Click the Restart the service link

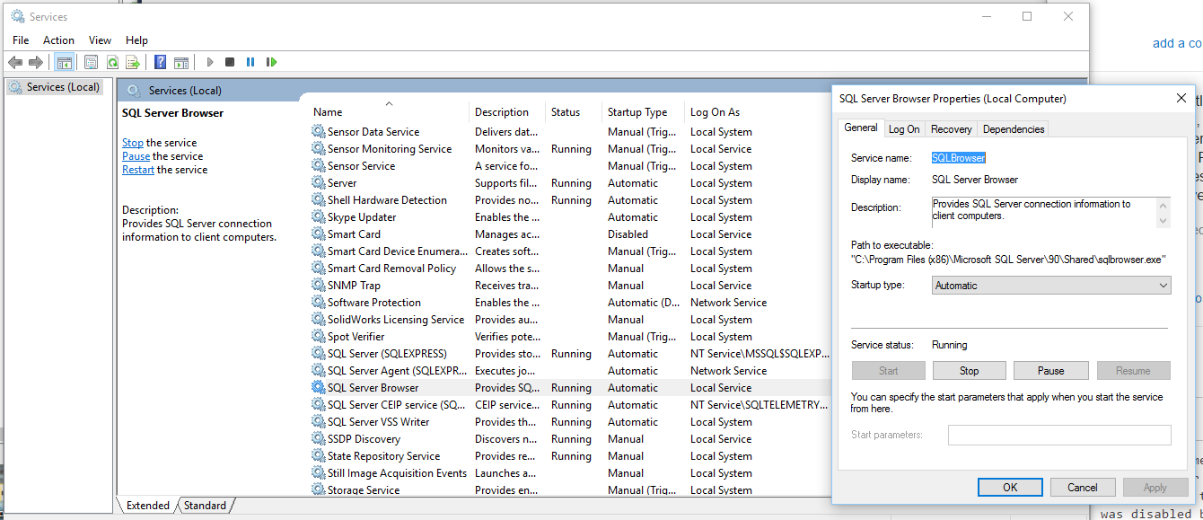(138, 170)
